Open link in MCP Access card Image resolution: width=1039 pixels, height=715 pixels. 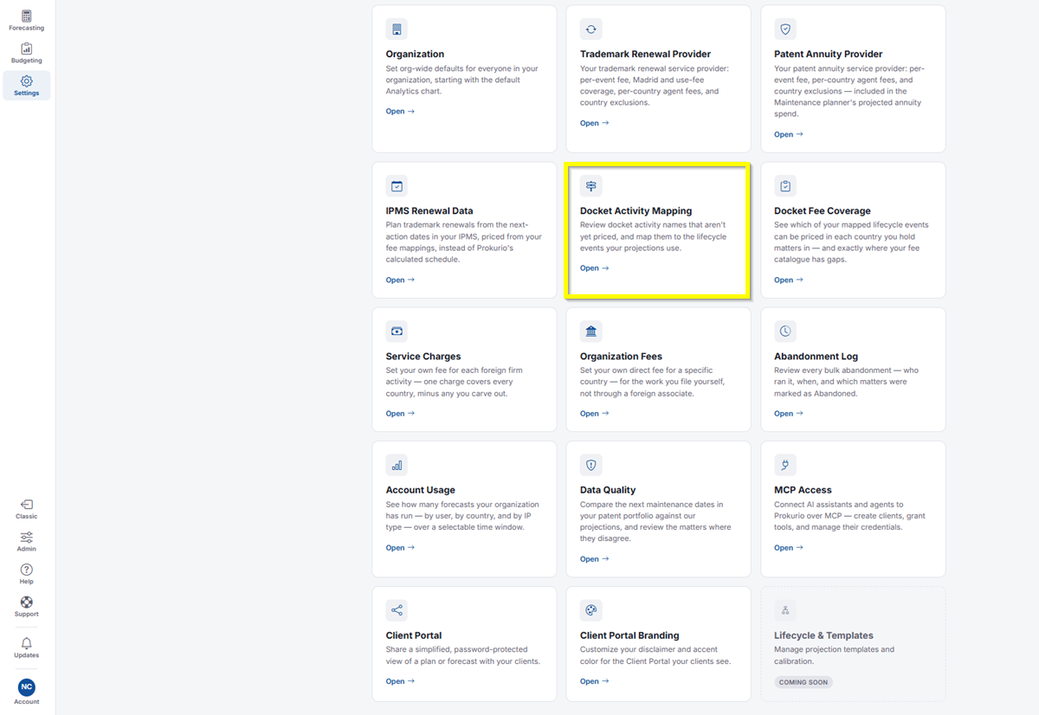tap(789, 548)
